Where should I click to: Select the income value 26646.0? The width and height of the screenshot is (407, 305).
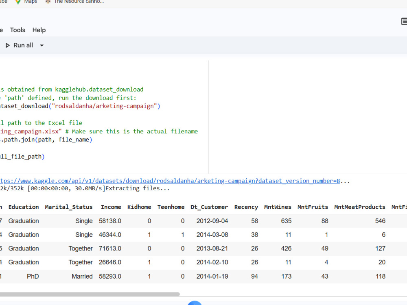[110, 262]
